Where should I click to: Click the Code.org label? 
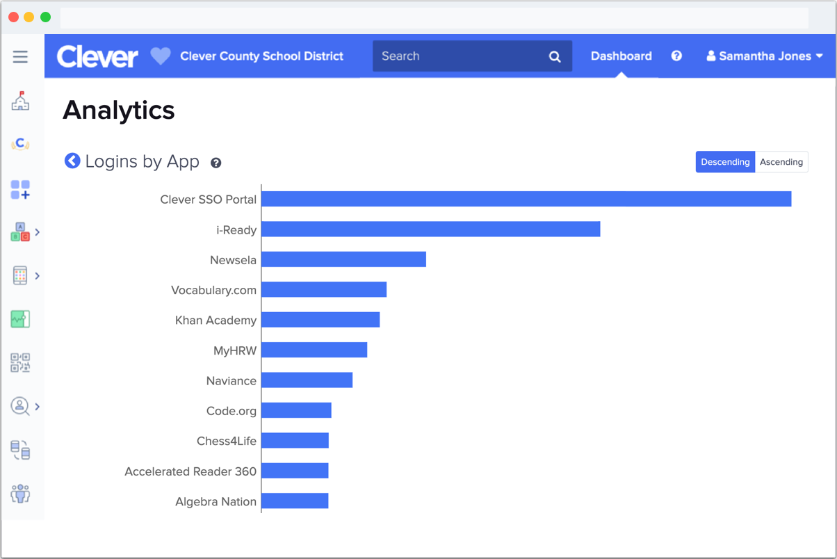tap(231, 411)
